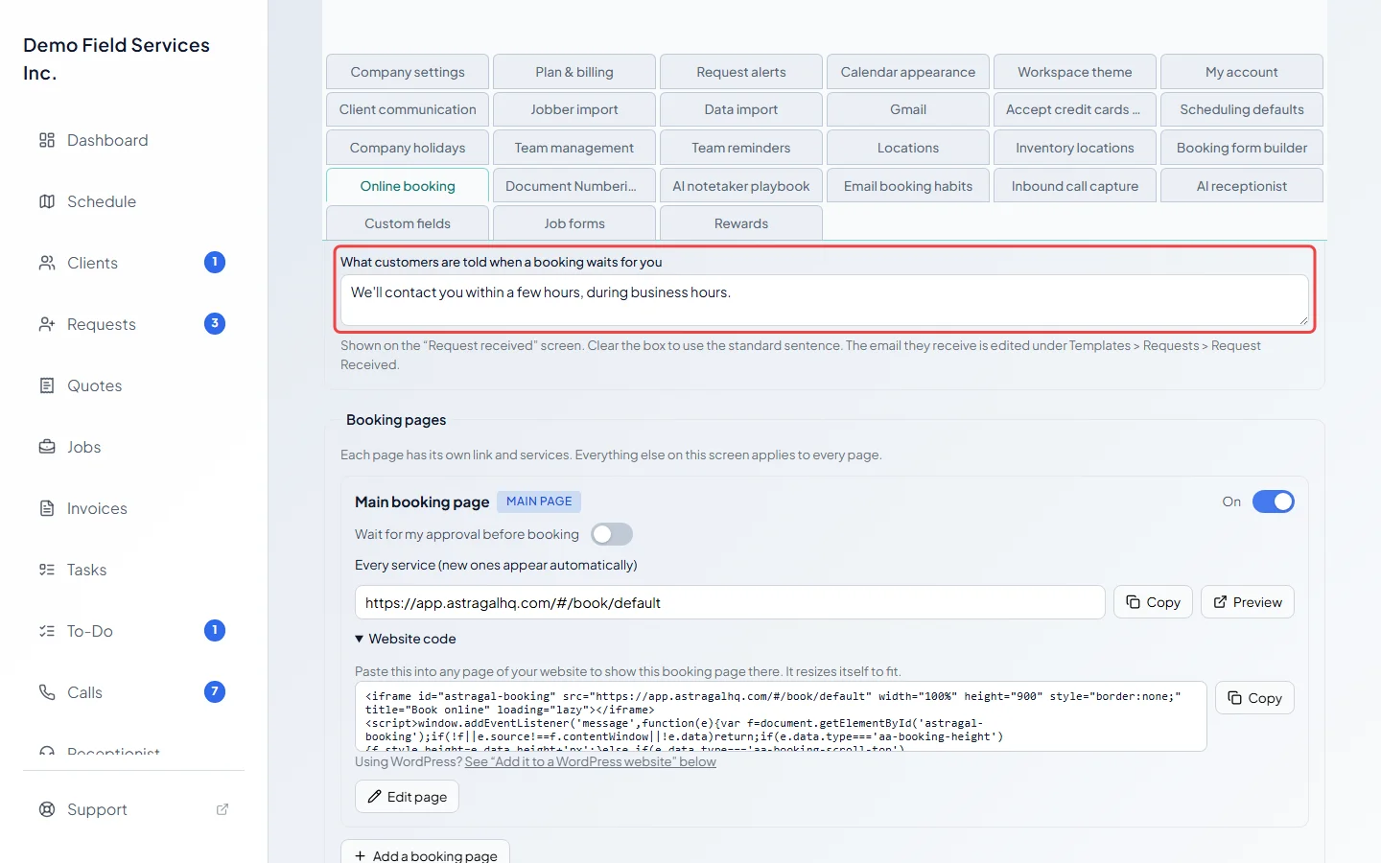Click the Support lifebuoy icon
This screenshot has height=863, width=1381.
(47, 809)
